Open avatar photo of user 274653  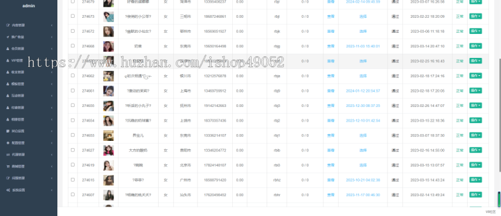tap(109, 135)
